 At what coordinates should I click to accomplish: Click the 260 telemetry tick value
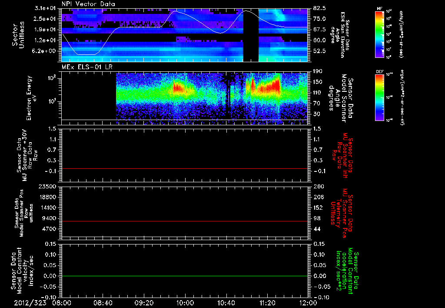tap(319, 186)
